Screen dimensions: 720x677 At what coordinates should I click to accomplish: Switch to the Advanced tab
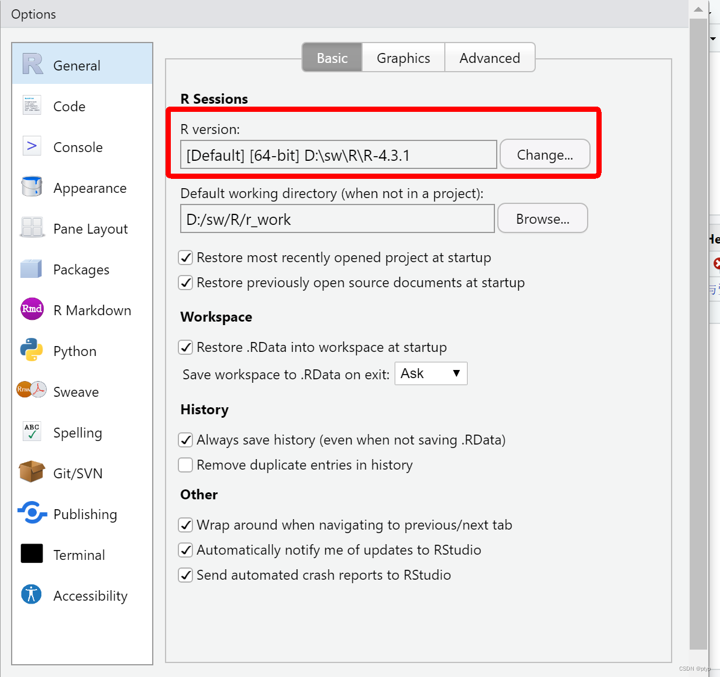(490, 58)
